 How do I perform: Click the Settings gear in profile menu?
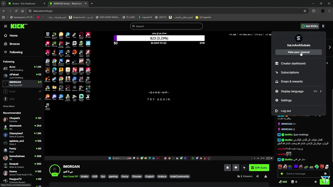coord(277,100)
